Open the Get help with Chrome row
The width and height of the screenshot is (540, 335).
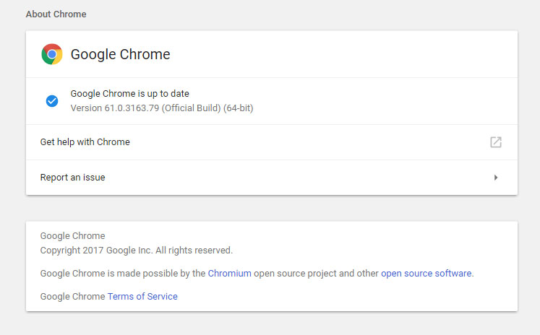tap(85, 142)
